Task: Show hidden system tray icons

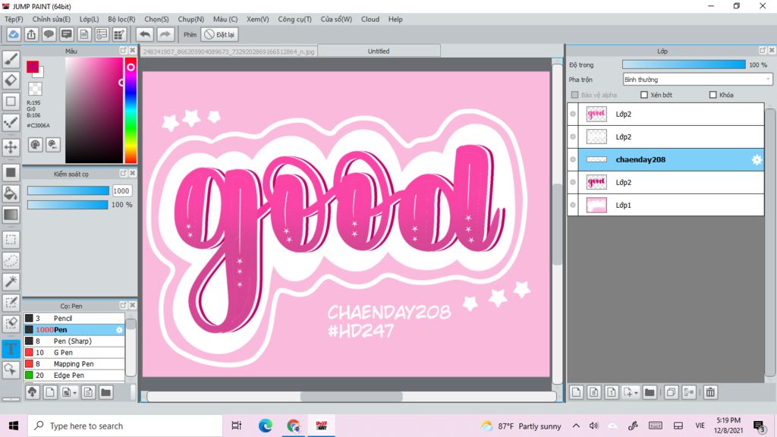Action: [x=576, y=426]
